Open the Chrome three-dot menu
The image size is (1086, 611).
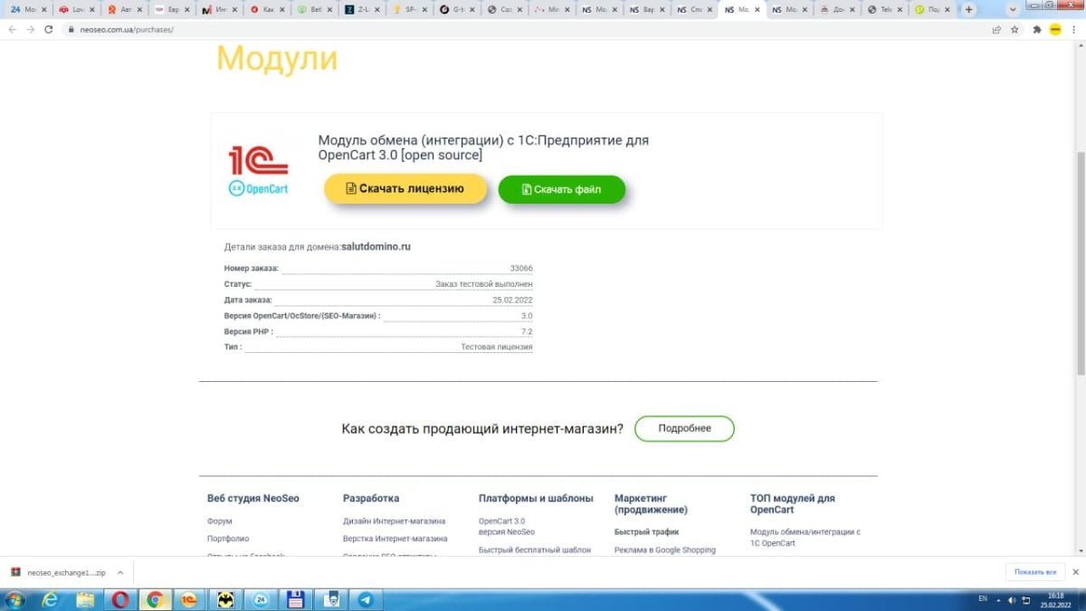[x=1074, y=29]
